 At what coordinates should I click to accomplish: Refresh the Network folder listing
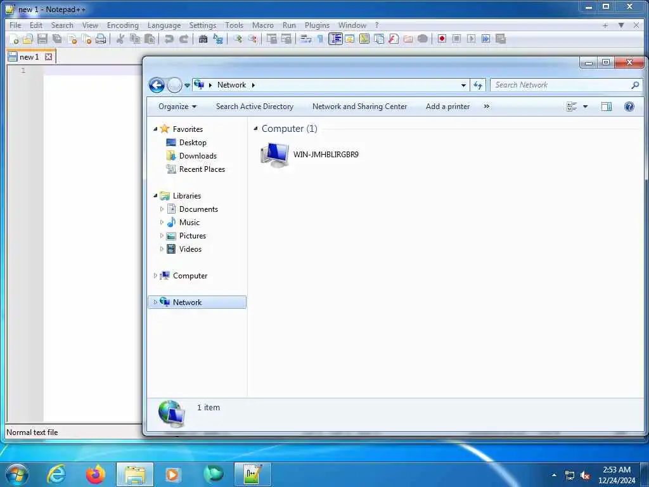(x=478, y=86)
